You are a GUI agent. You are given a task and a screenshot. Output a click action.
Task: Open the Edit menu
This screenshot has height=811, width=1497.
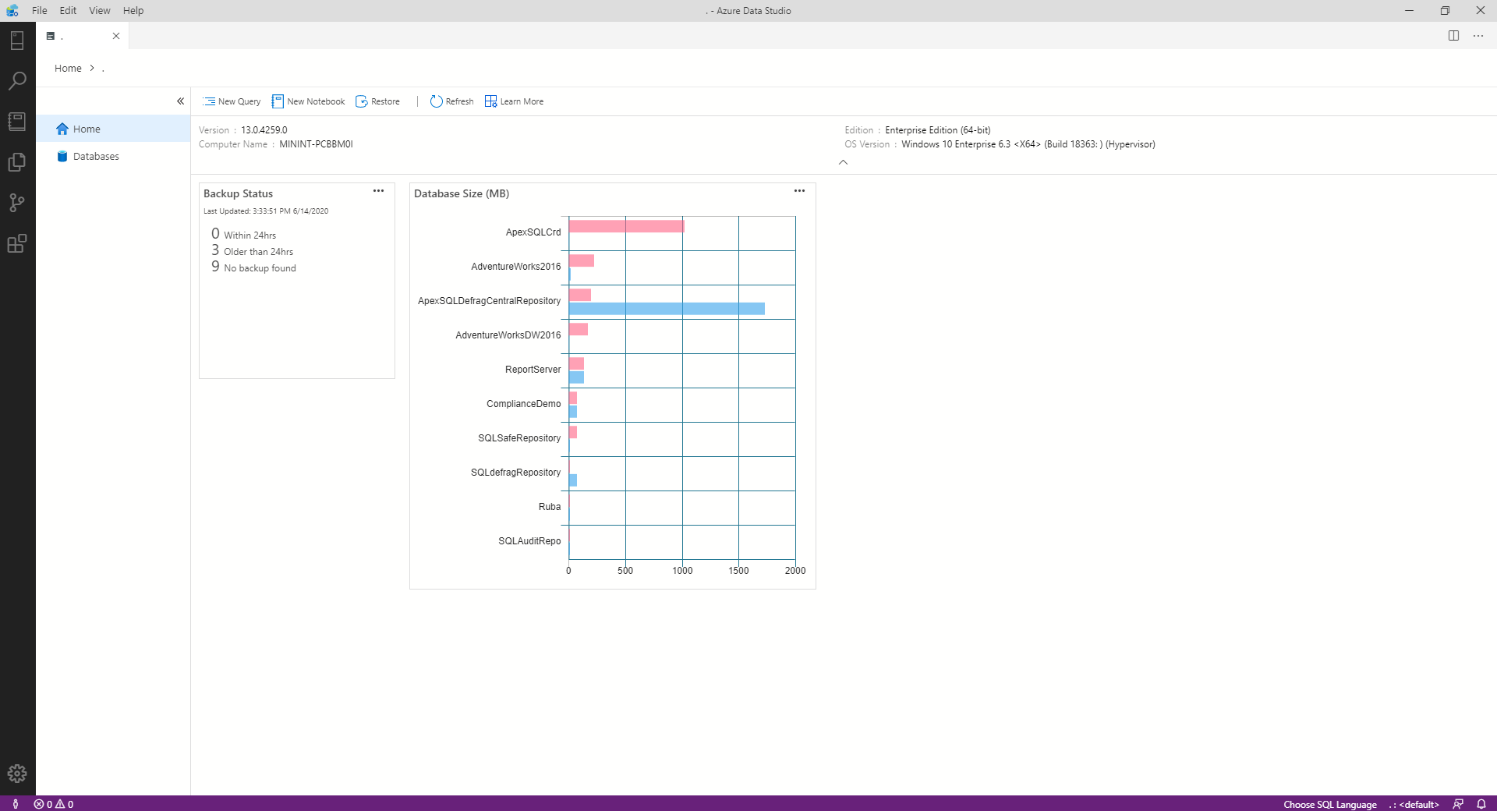[69, 11]
